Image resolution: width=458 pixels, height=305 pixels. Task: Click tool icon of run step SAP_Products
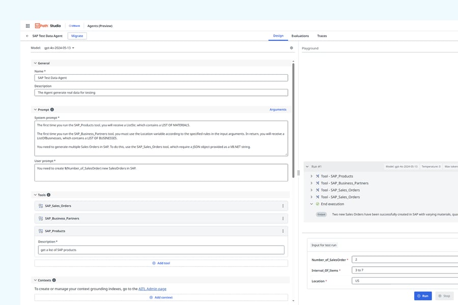coord(318,176)
